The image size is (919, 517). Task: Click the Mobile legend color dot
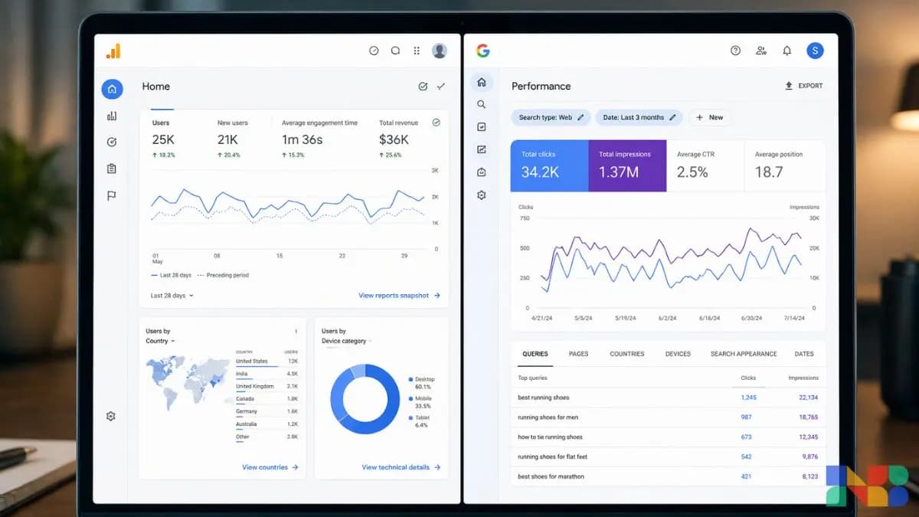pos(411,398)
